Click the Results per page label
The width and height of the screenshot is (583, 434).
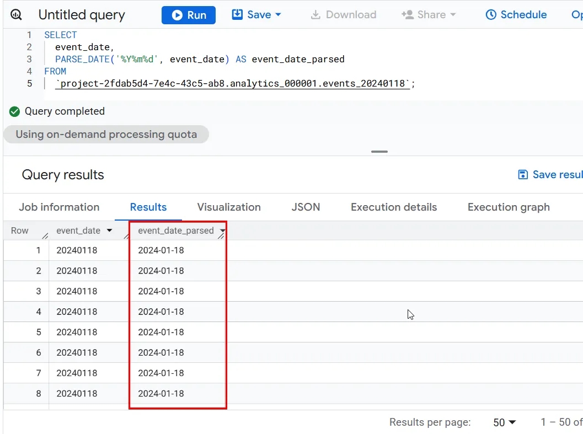coord(430,422)
